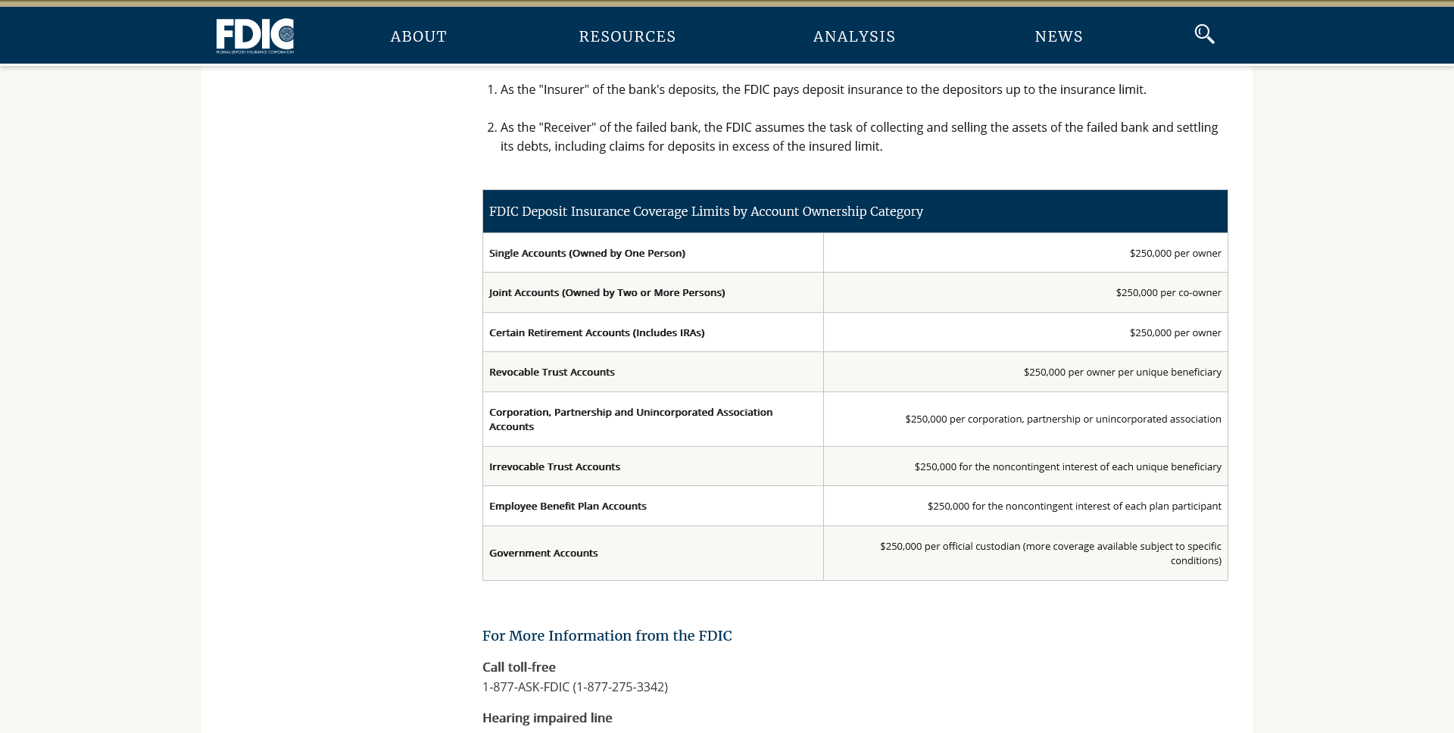The width and height of the screenshot is (1454, 733).
Task: Click the list item about FDIC as 'Receiver'
Action: [x=859, y=137]
